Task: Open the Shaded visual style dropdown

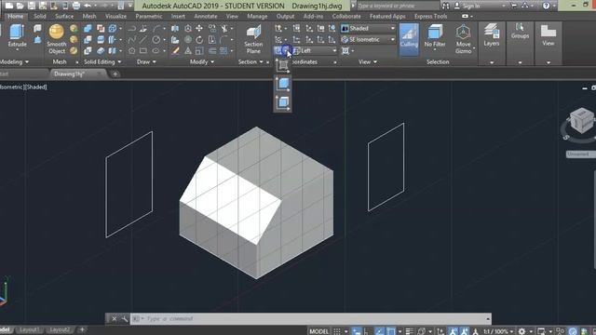Action: pos(369,29)
